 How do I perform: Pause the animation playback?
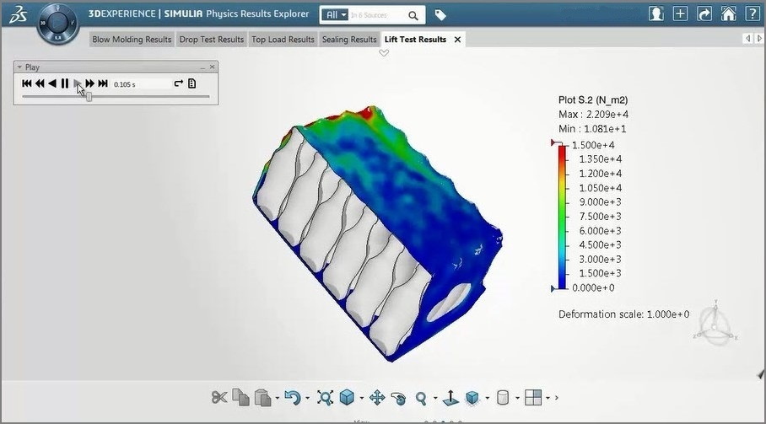65,83
